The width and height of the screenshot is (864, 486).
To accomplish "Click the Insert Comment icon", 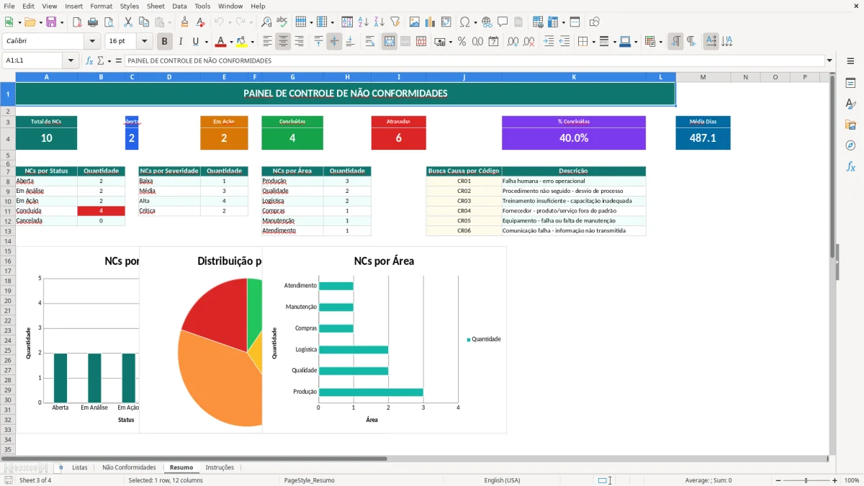I will tap(503, 22).
